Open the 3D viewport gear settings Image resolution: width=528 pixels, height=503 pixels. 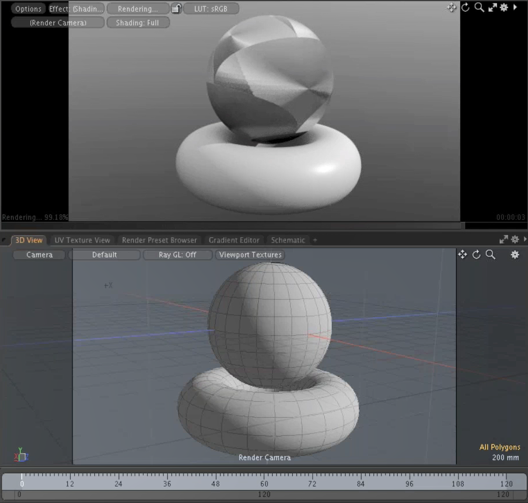coord(515,254)
